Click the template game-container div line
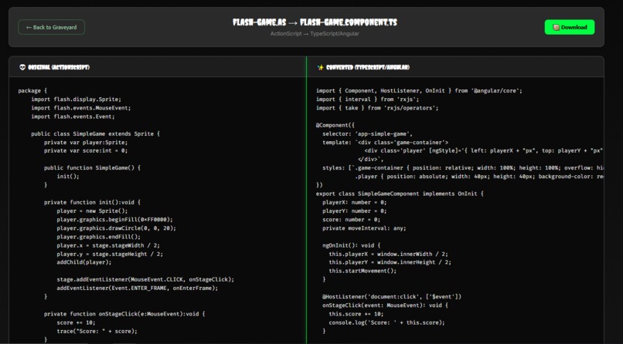 click(x=386, y=142)
